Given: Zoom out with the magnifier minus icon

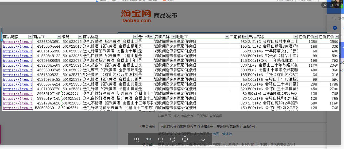Looking at the screenshot, I should pyautogui.click(x=161, y=139).
